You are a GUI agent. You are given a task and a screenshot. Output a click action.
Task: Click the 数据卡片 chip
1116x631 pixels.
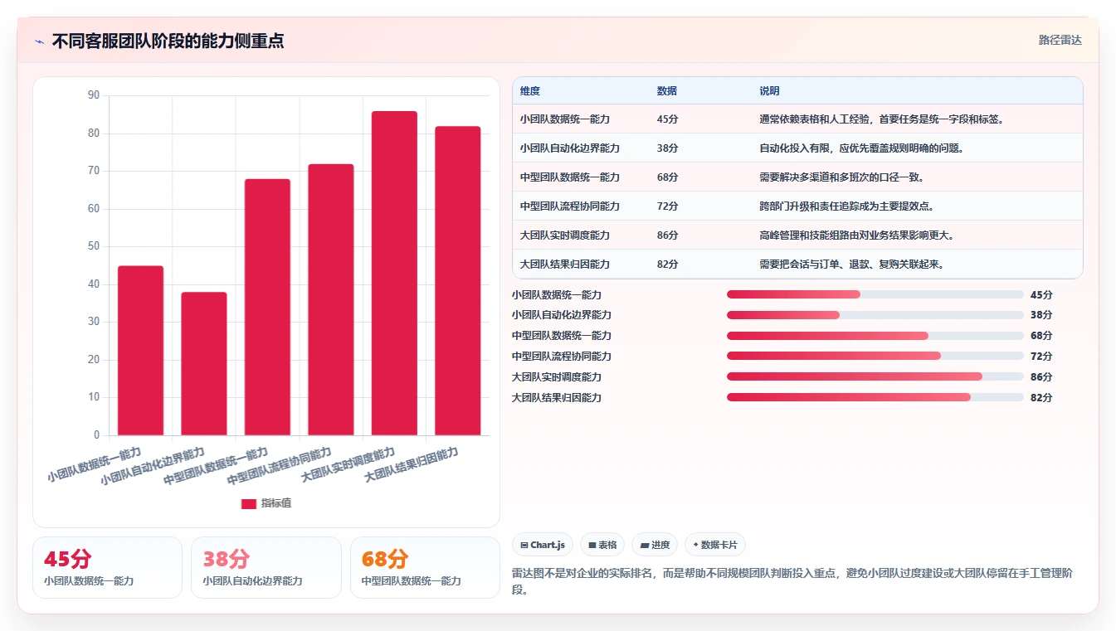[715, 545]
